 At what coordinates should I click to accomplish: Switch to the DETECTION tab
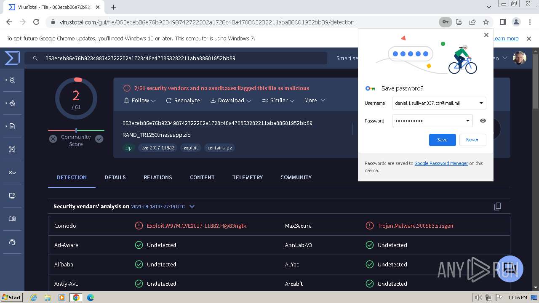72,178
